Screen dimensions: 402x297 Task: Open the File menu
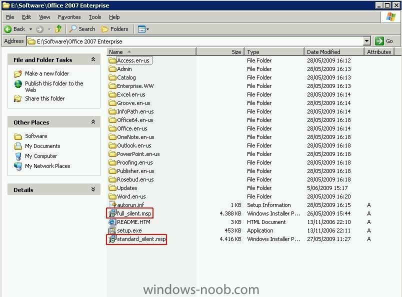[10, 17]
